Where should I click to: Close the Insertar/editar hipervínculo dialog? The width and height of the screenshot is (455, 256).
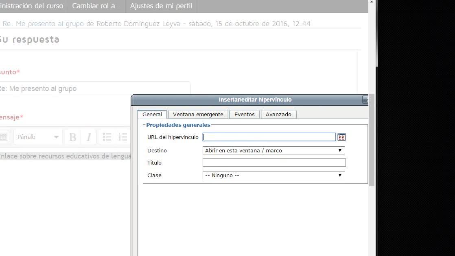(x=365, y=100)
